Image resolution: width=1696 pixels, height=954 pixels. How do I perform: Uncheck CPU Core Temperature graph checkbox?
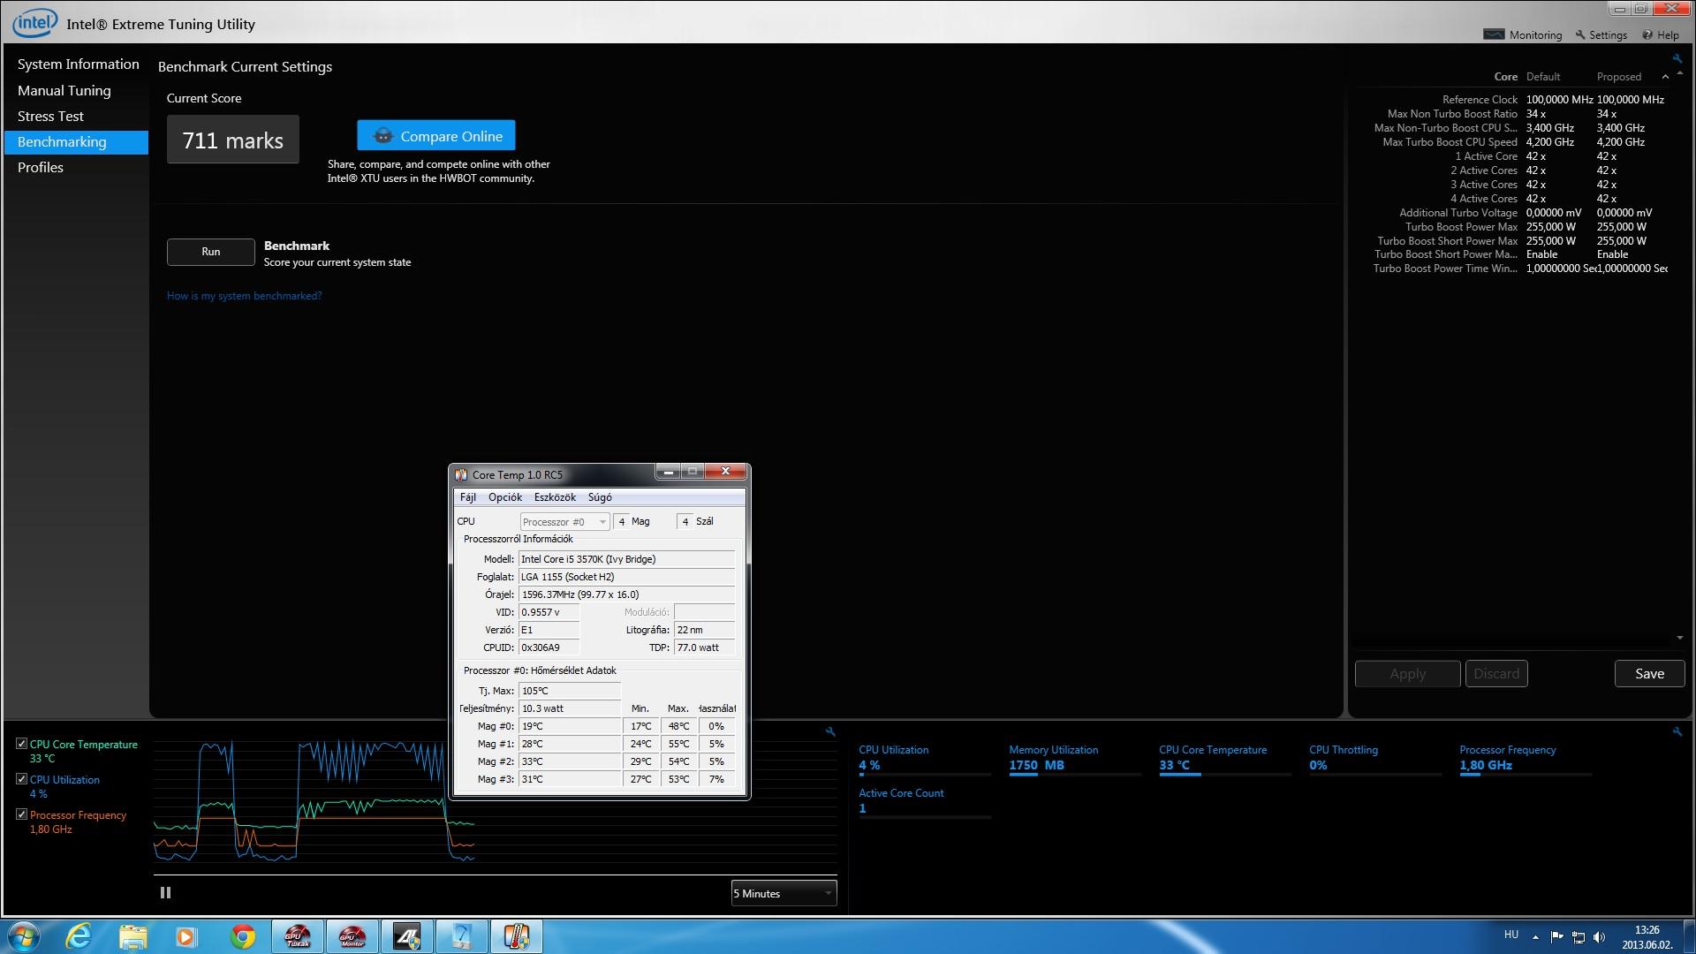coord(22,744)
